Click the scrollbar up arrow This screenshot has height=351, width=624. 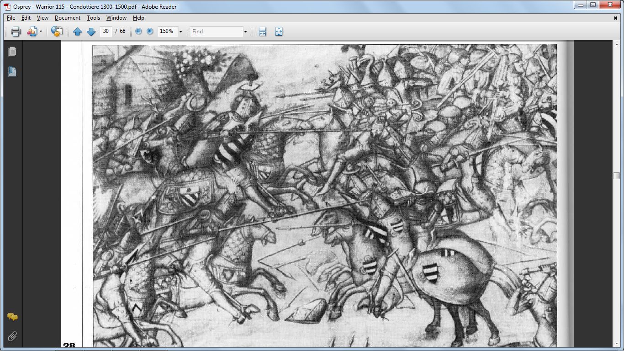(x=616, y=44)
